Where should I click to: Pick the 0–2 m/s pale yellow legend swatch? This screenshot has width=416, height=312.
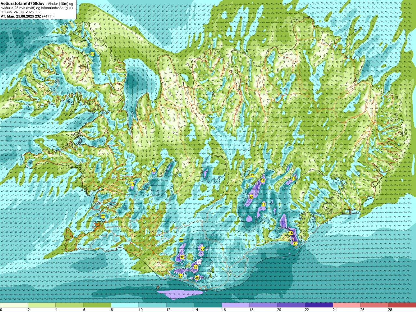(14, 305)
